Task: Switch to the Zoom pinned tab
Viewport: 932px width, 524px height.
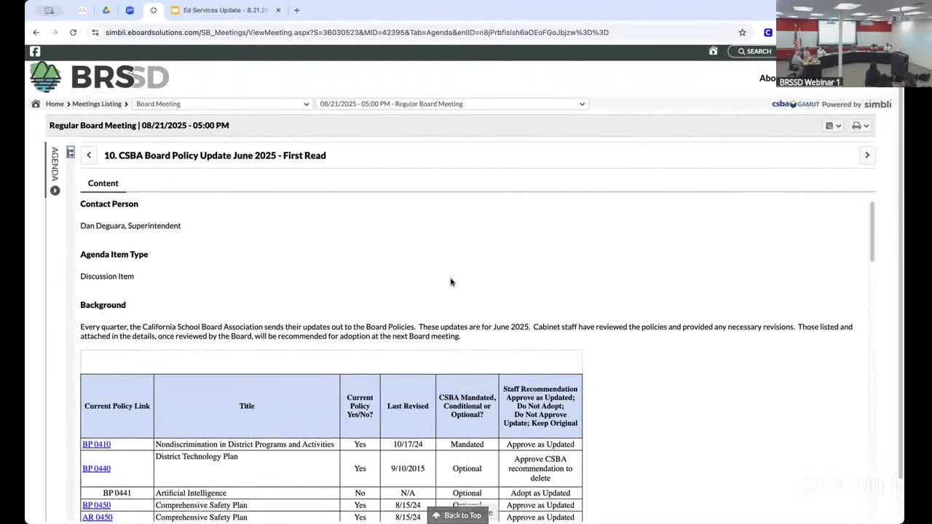Action: pyautogui.click(x=130, y=10)
